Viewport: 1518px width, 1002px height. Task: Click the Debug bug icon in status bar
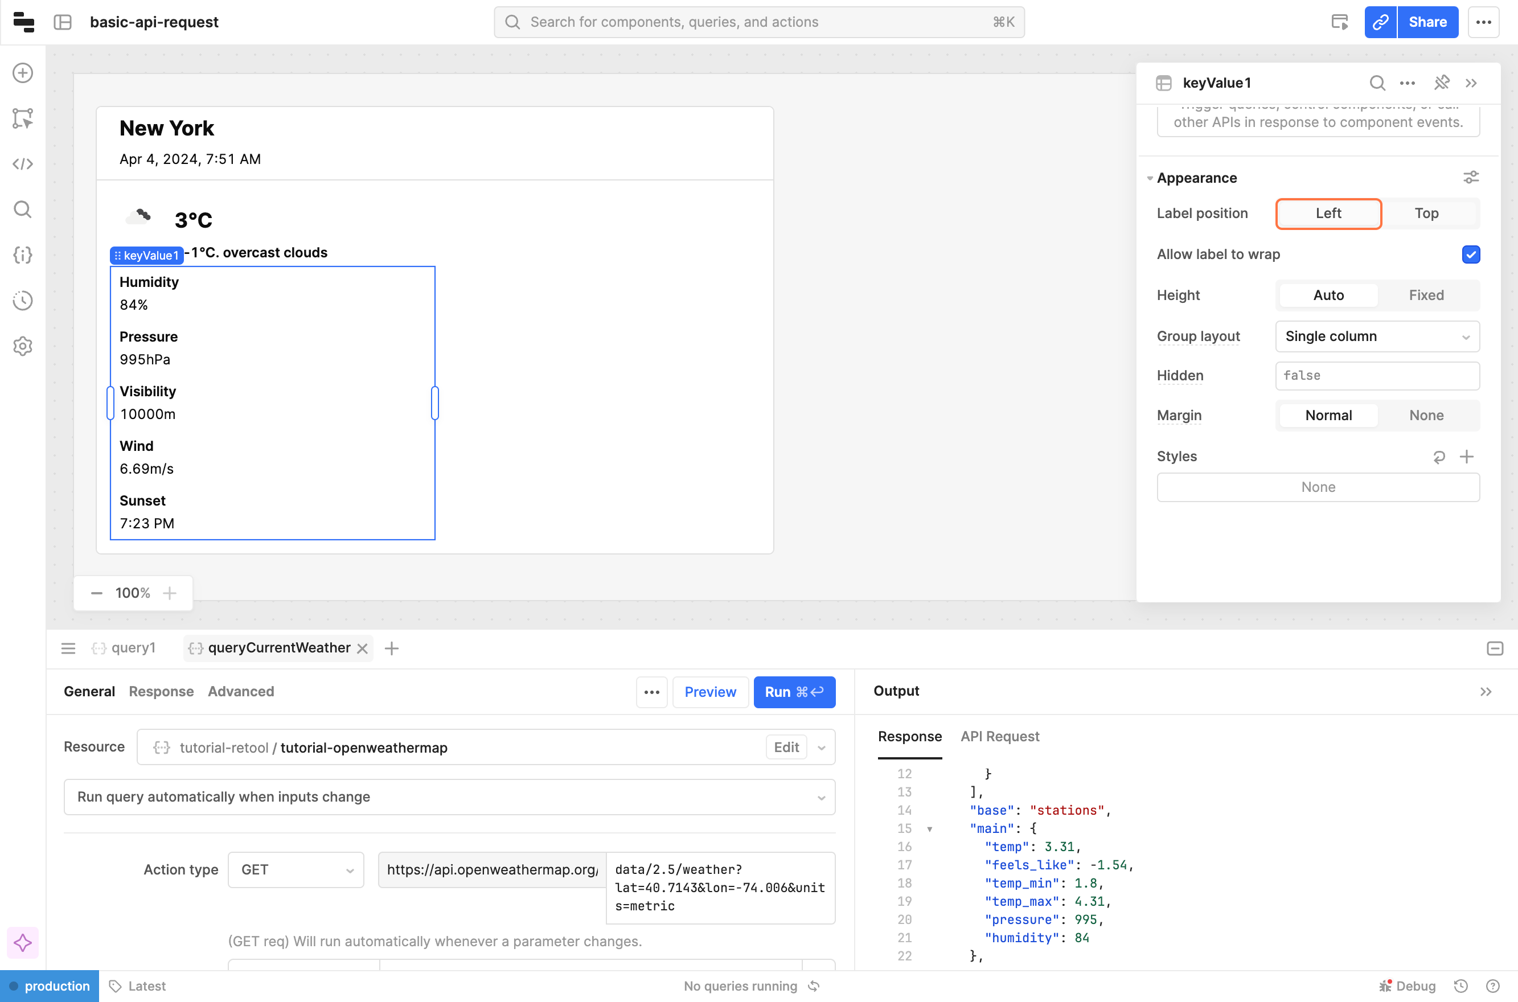pyautogui.click(x=1385, y=986)
